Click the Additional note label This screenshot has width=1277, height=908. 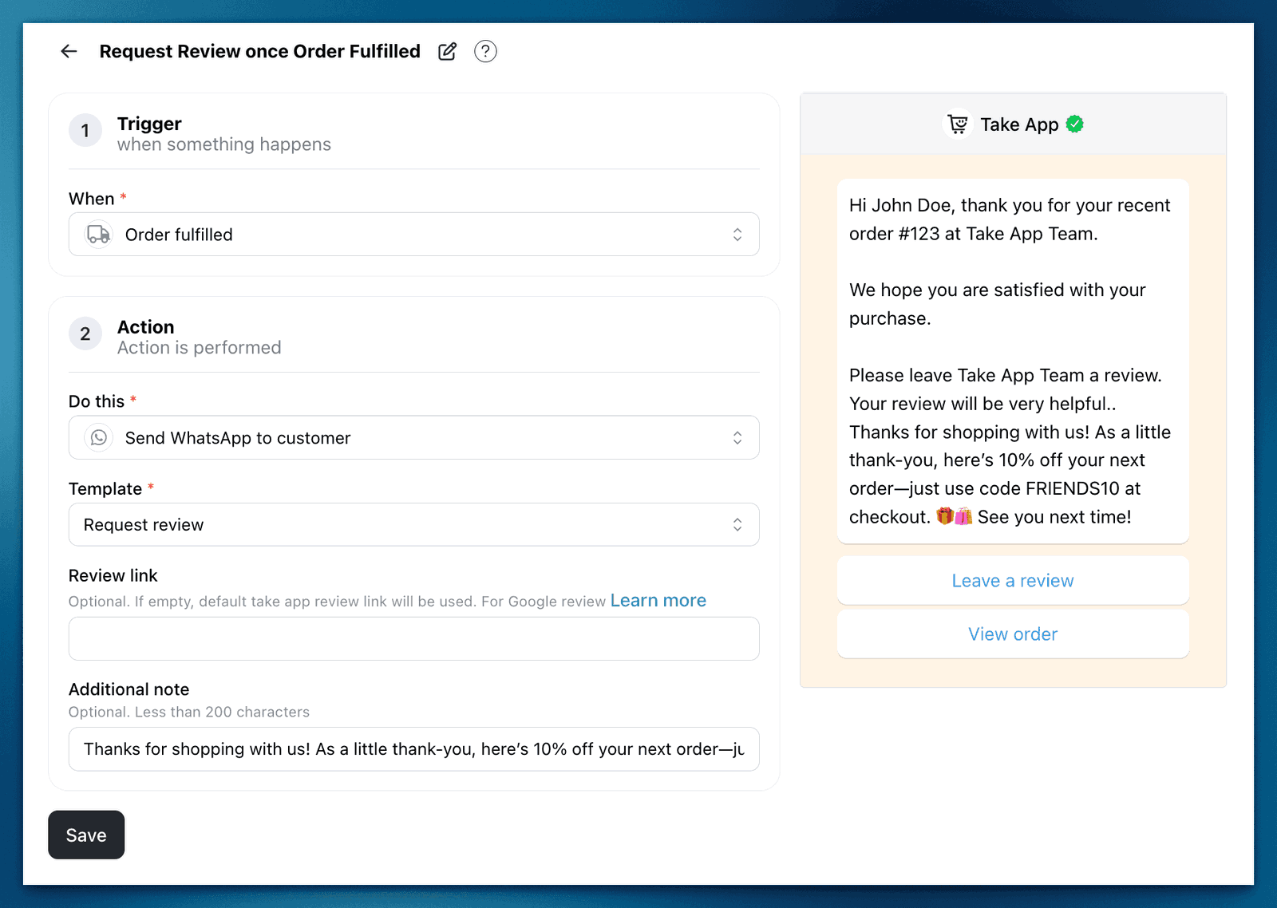click(128, 689)
